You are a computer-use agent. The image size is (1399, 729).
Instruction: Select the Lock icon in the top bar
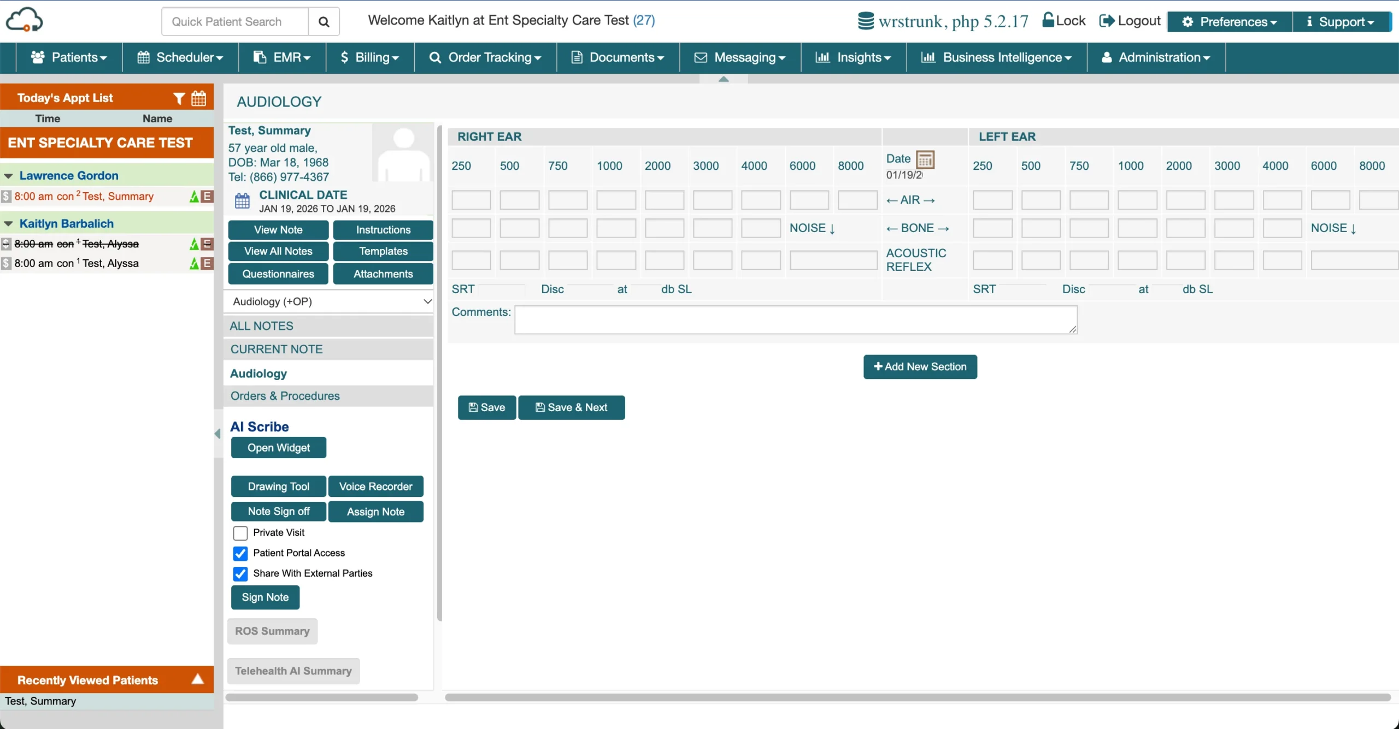click(1048, 20)
